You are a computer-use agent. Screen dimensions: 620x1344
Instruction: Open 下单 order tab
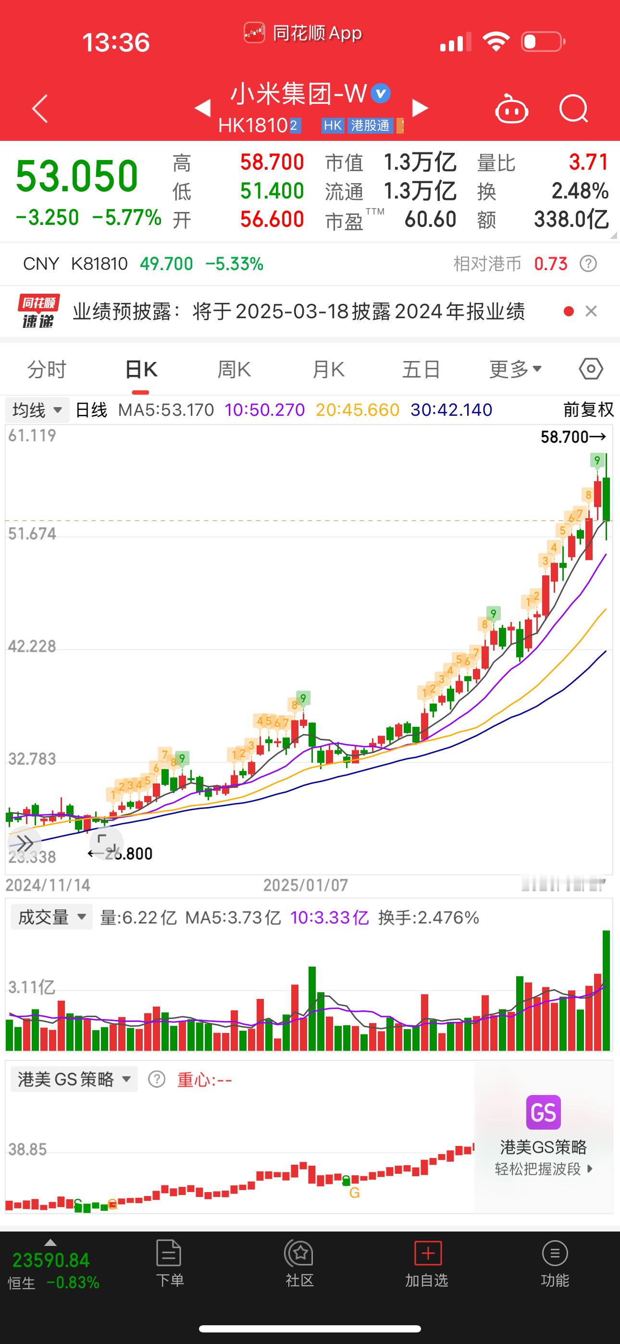click(169, 1265)
